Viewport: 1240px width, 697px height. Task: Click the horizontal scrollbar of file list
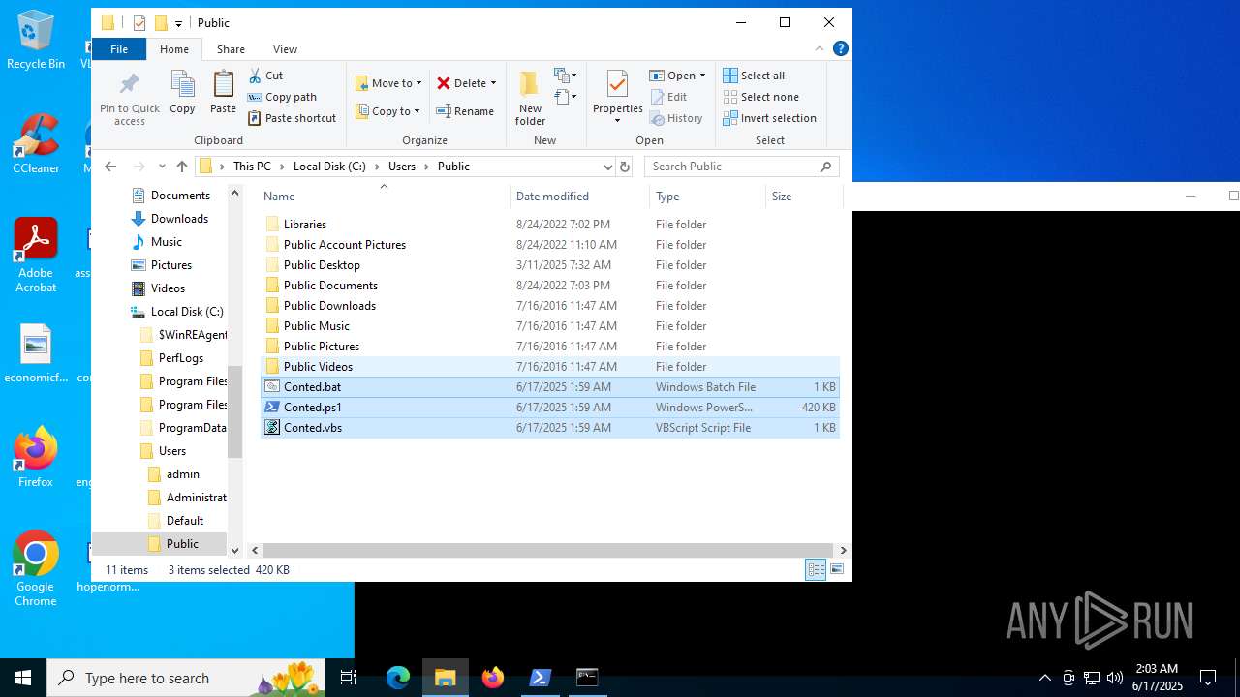[547, 550]
